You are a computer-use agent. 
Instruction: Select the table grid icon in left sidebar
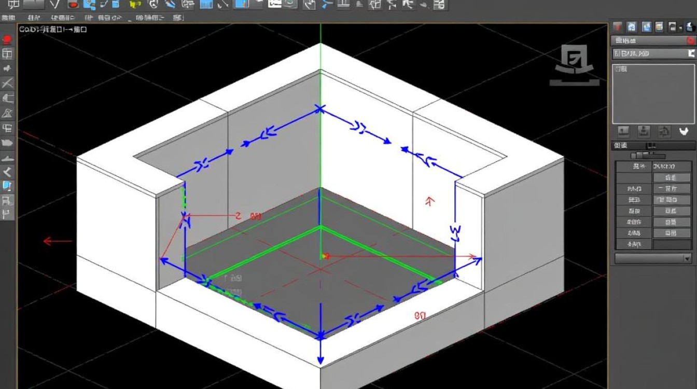[7, 53]
